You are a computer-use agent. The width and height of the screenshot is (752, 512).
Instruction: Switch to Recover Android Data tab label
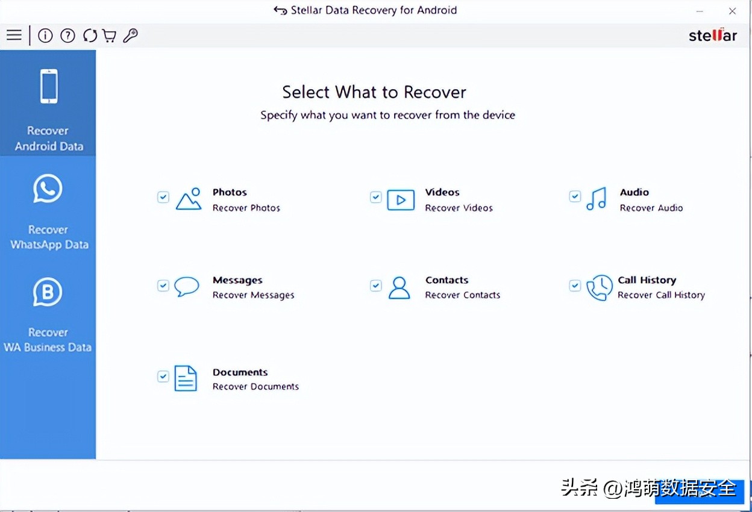(49, 139)
